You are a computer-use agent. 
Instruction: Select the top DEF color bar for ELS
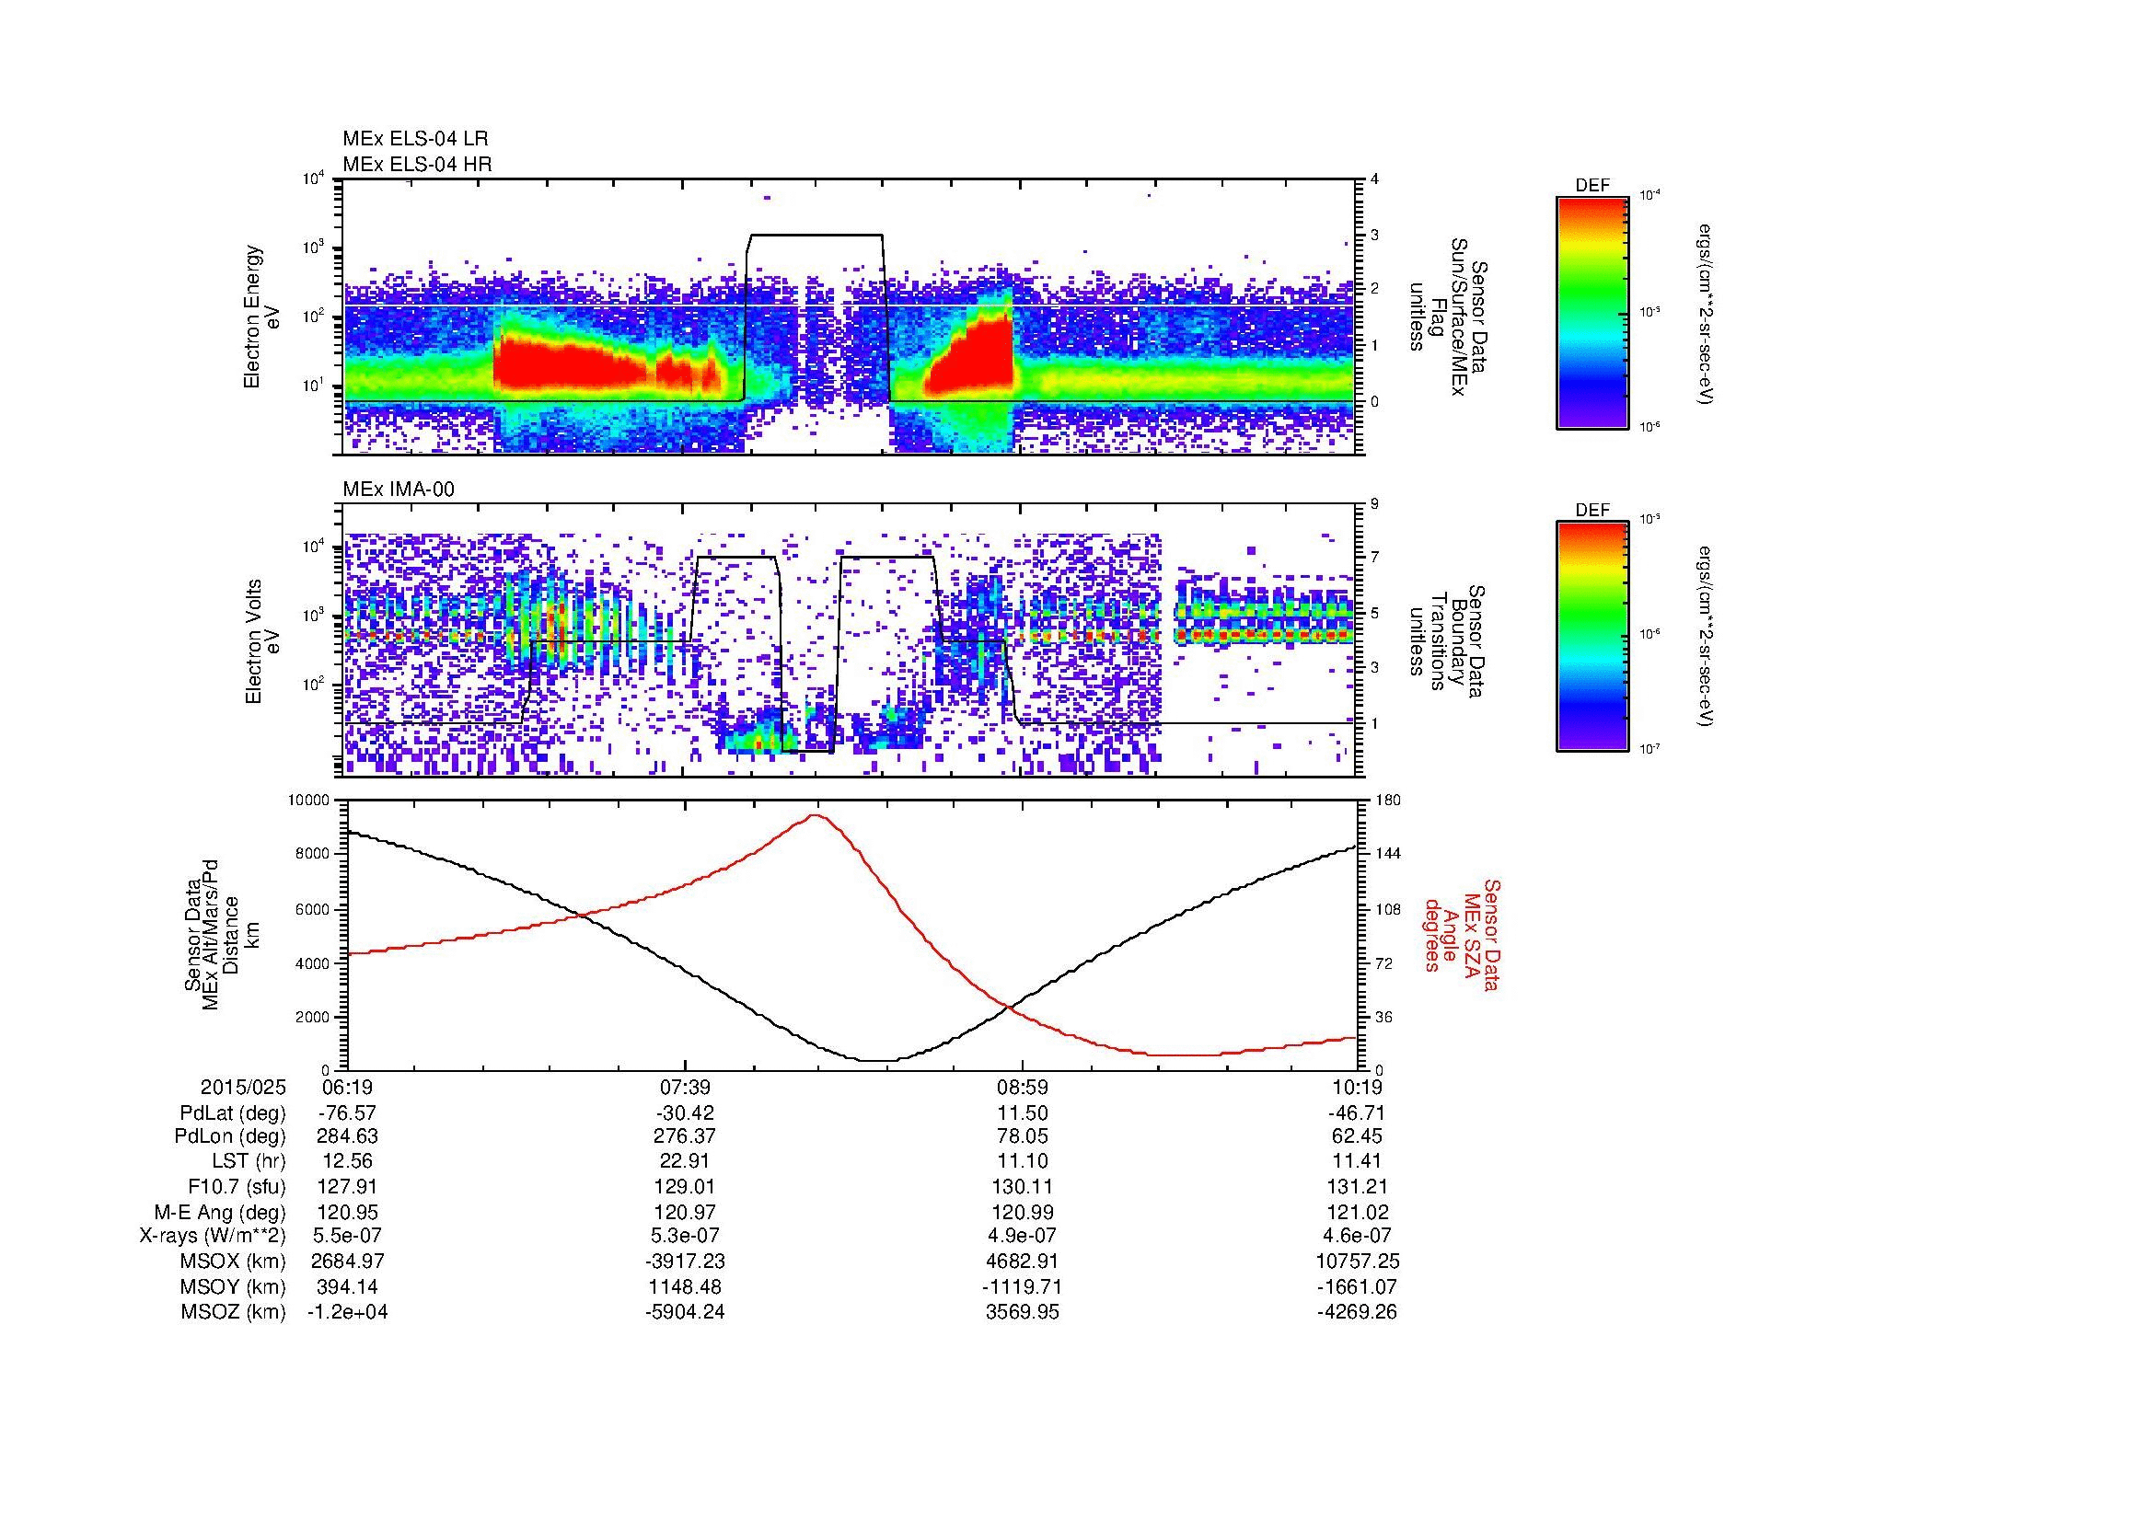click(1592, 312)
